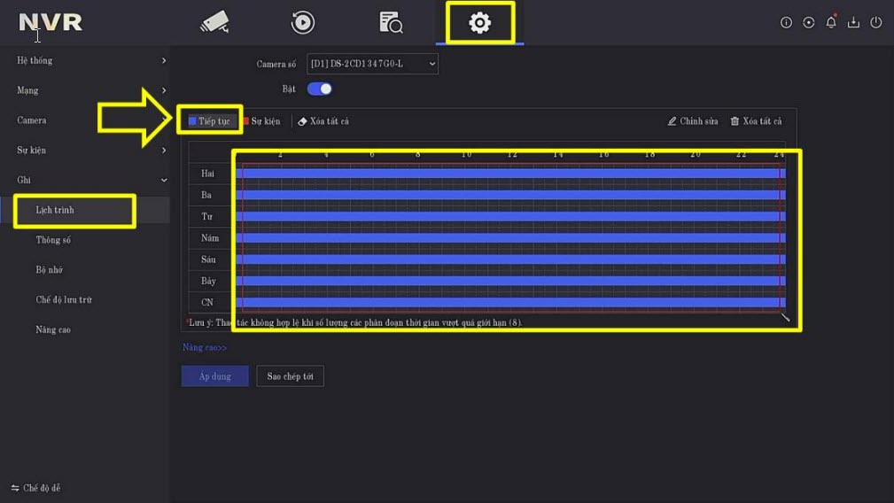Open the alarm bell notifications
The height and width of the screenshot is (503, 894).
(831, 23)
